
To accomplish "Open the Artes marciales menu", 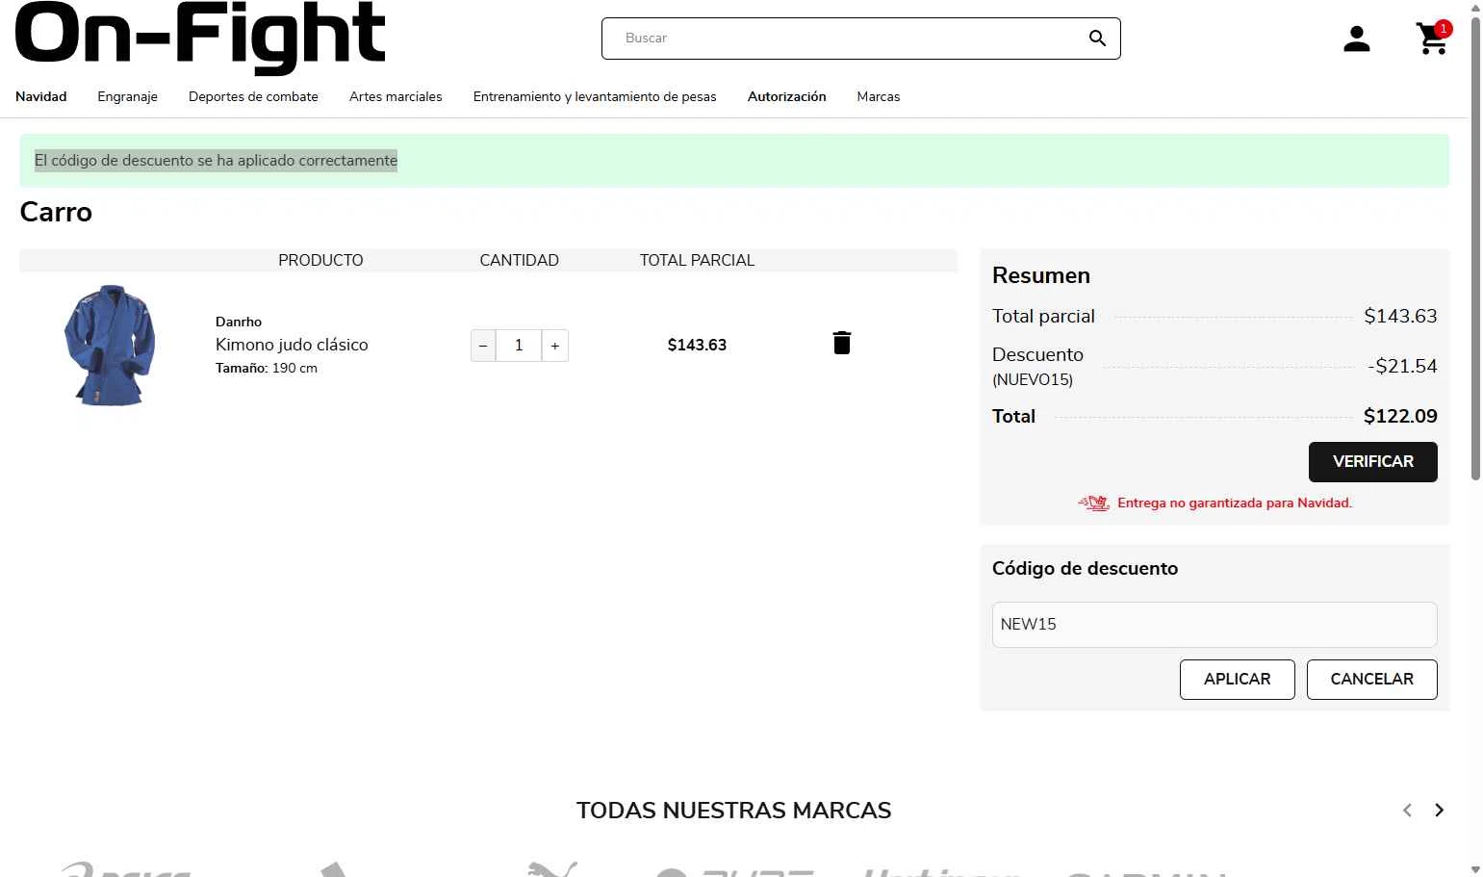I will click(396, 96).
